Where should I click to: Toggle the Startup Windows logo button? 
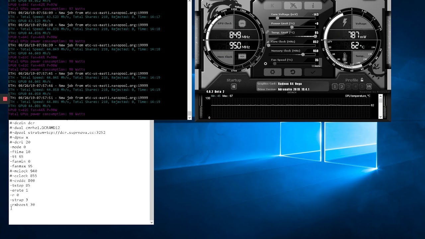234,87
